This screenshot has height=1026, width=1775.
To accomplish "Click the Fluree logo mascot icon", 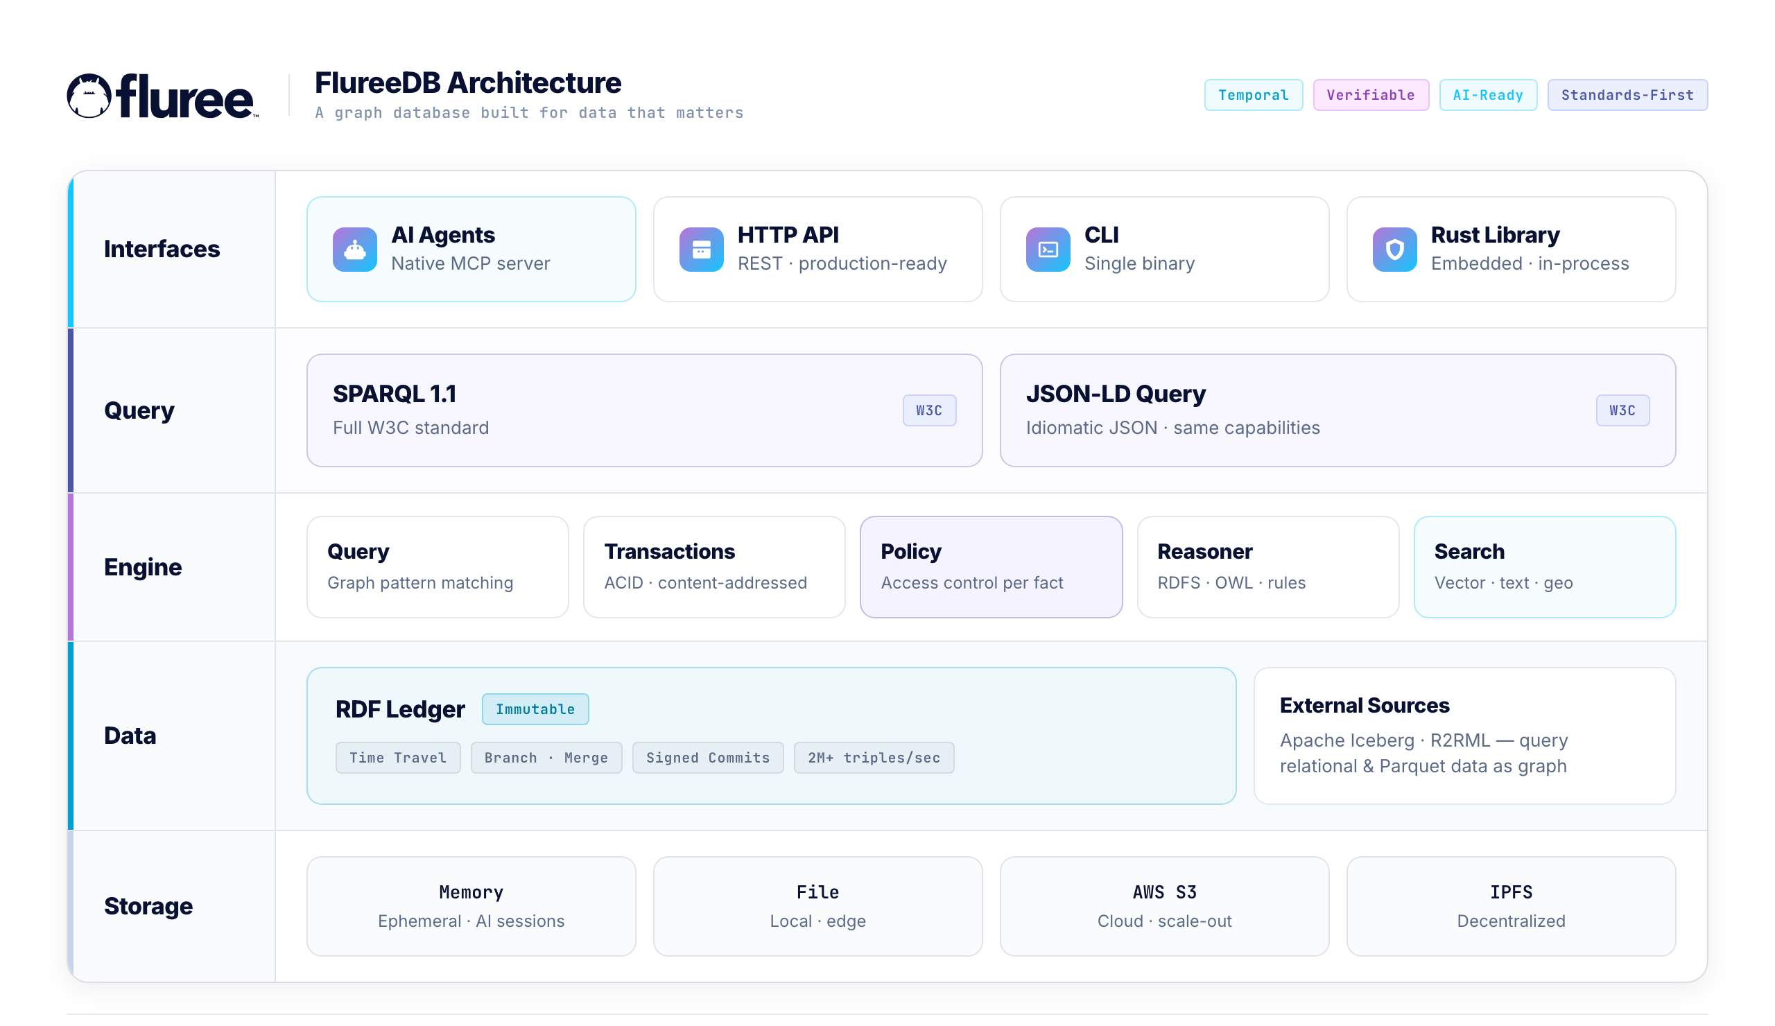I will [89, 96].
